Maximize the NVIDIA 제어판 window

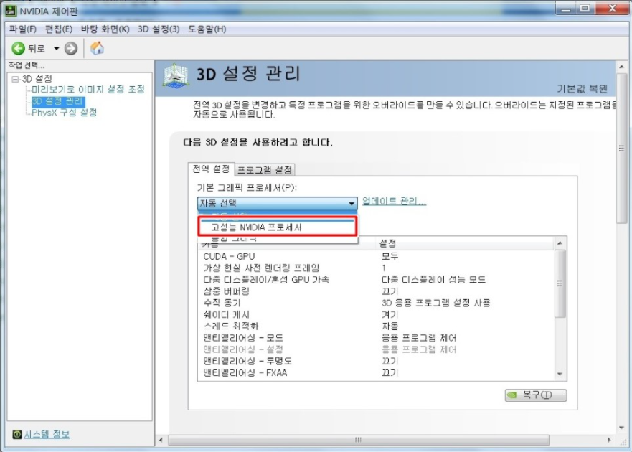[x=585, y=9]
